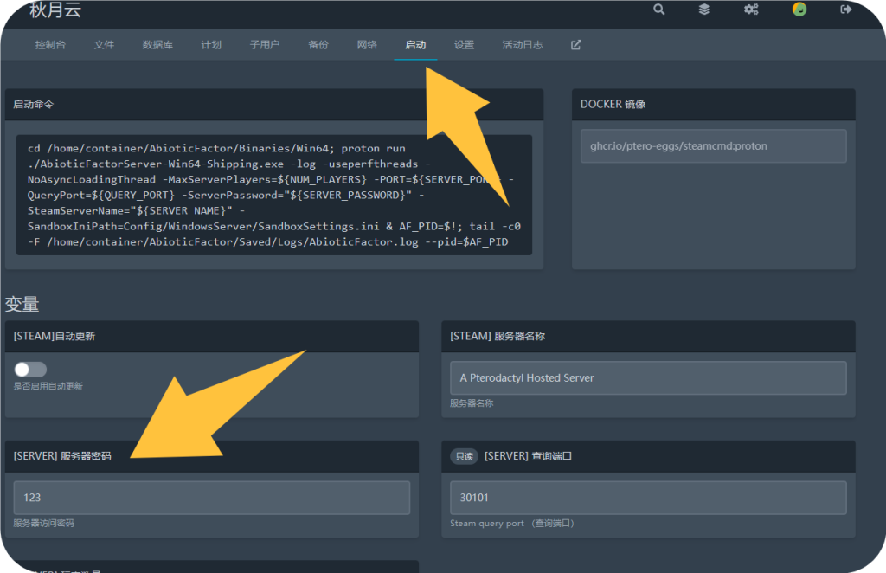Image resolution: width=886 pixels, height=573 pixels.
Task: Open the 网络 tab
Action: (367, 45)
